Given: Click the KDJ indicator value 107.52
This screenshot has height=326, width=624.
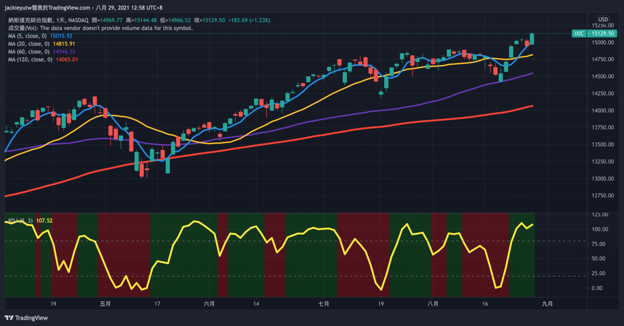Looking at the screenshot, I should point(44,221).
